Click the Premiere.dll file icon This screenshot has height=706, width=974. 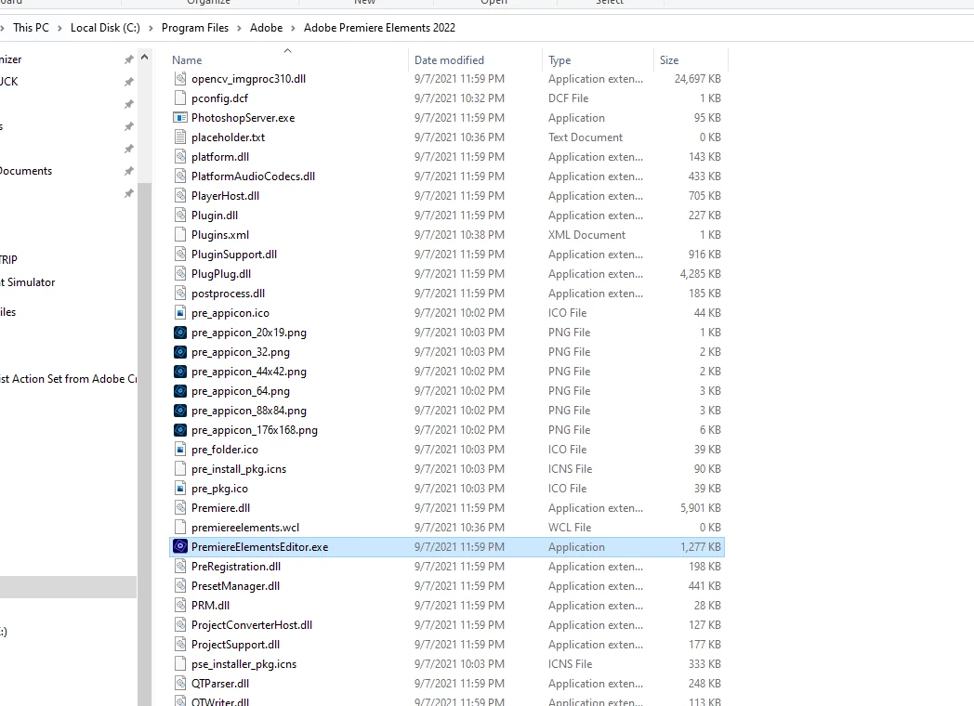point(180,507)
